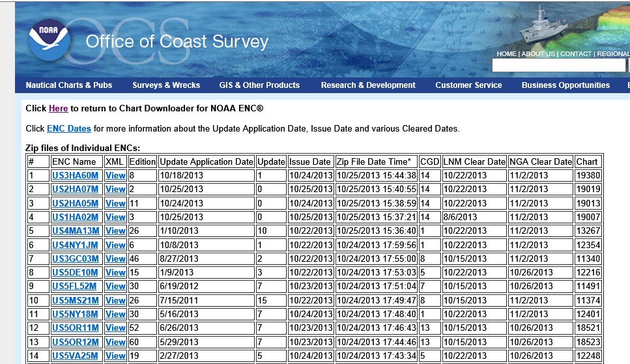This screenshot has height=364, width=630.
Task: Download US4NY1JM ENC zip file
Action: pos(75,245)
